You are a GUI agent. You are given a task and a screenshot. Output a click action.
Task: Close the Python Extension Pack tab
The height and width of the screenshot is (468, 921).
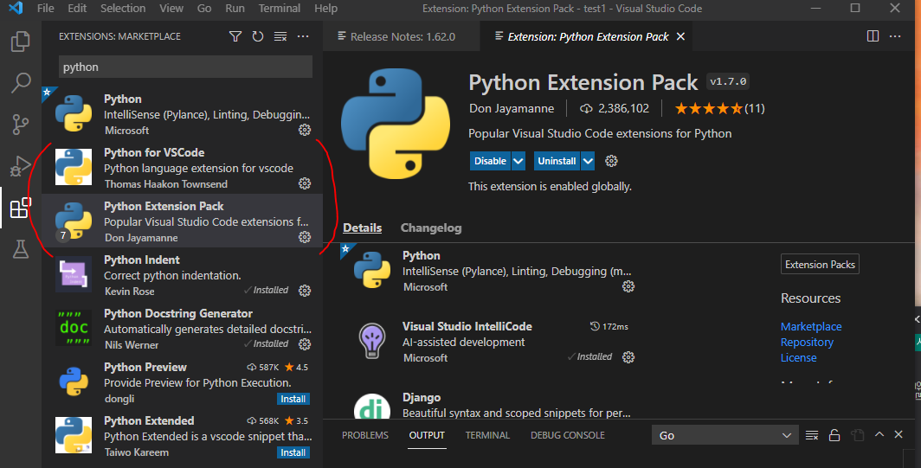(x=680, y=36)
